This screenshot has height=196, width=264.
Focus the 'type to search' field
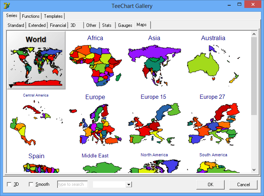[x=72, y=184]
